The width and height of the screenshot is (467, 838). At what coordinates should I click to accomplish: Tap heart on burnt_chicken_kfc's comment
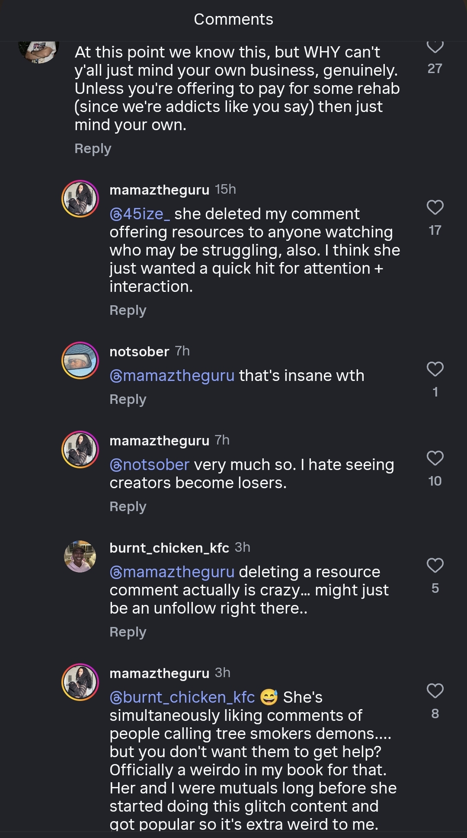(x=435, y=565)
